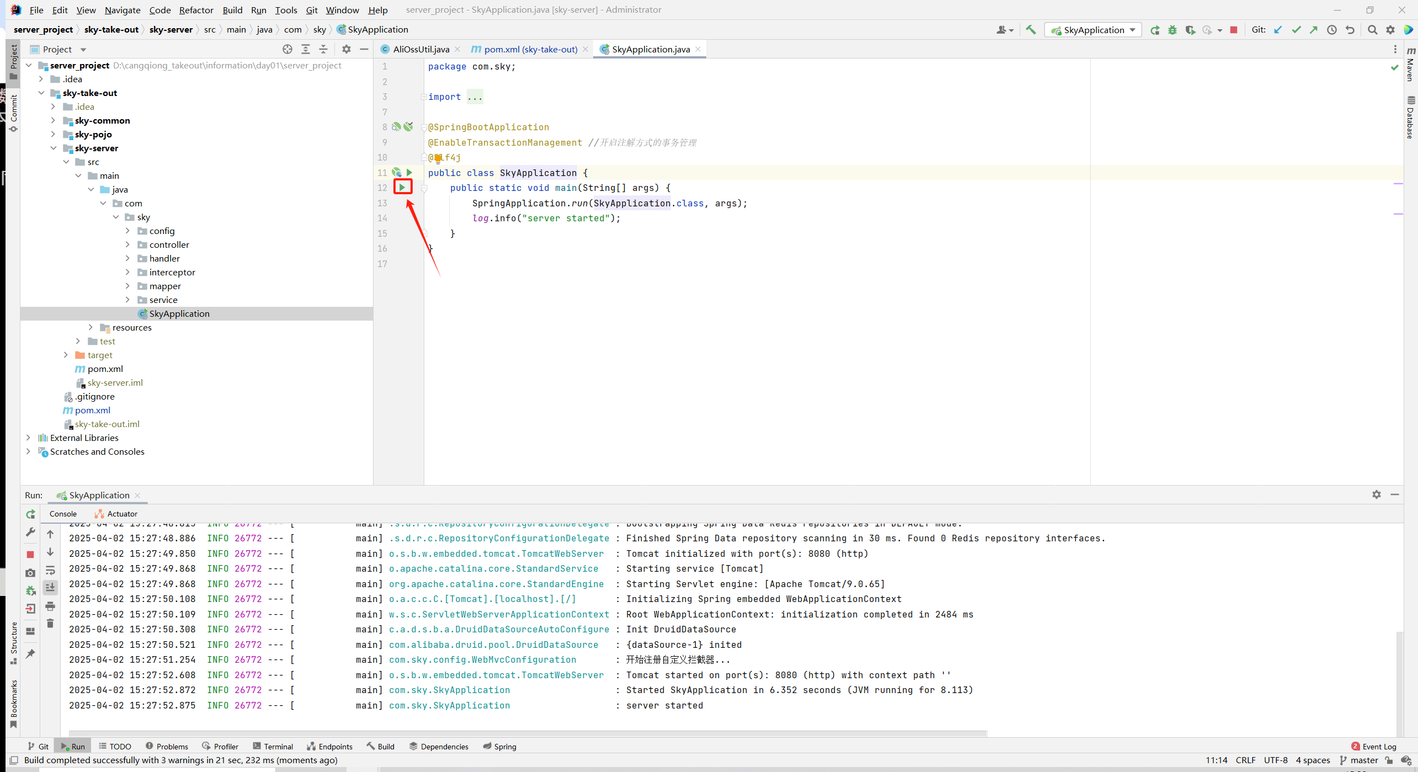Viewport: 1418px width, 772px height.
Task: Open the SkyAppApplication run configuration dropdown
Action: point(1094,30)
